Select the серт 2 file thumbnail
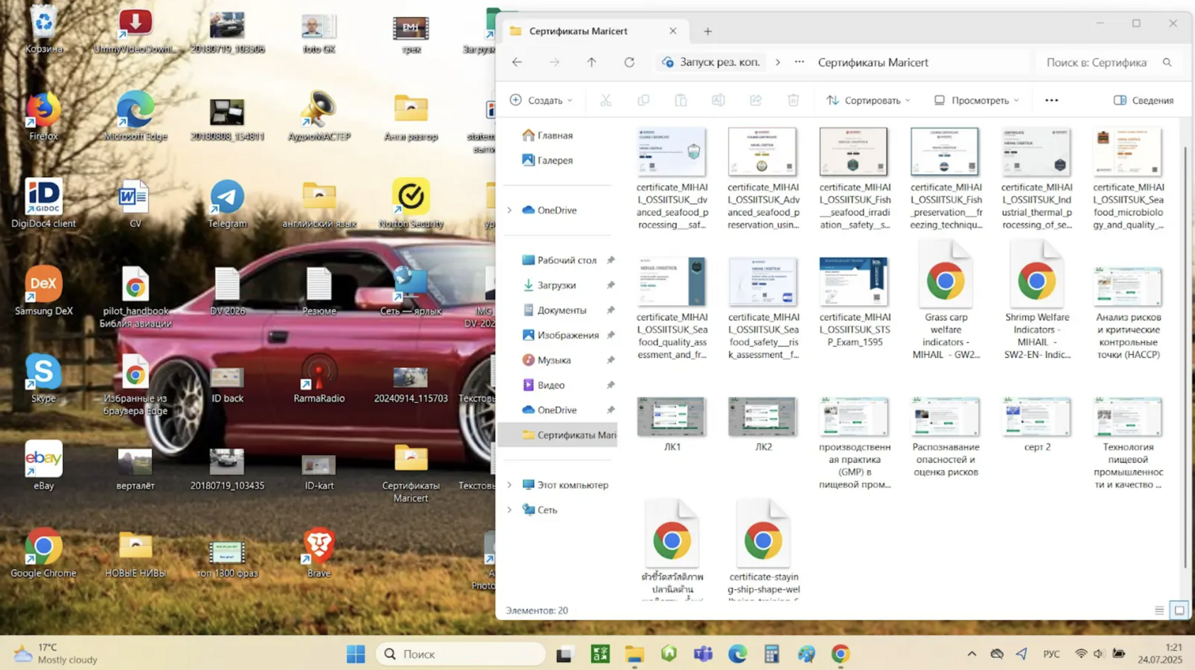 1036,425
